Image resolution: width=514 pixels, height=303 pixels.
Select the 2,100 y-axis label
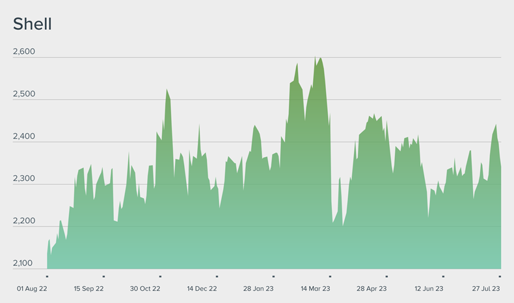[23, 263]
